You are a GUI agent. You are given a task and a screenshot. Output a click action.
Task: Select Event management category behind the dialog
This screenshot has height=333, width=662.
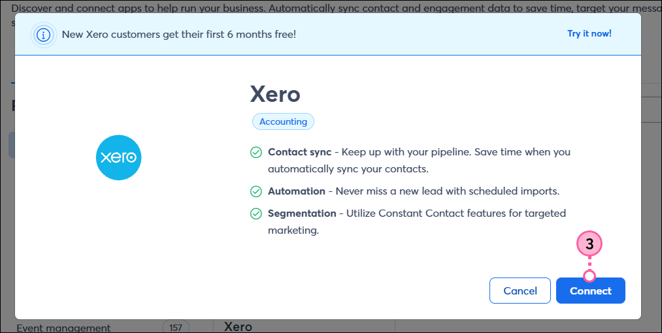64,328
